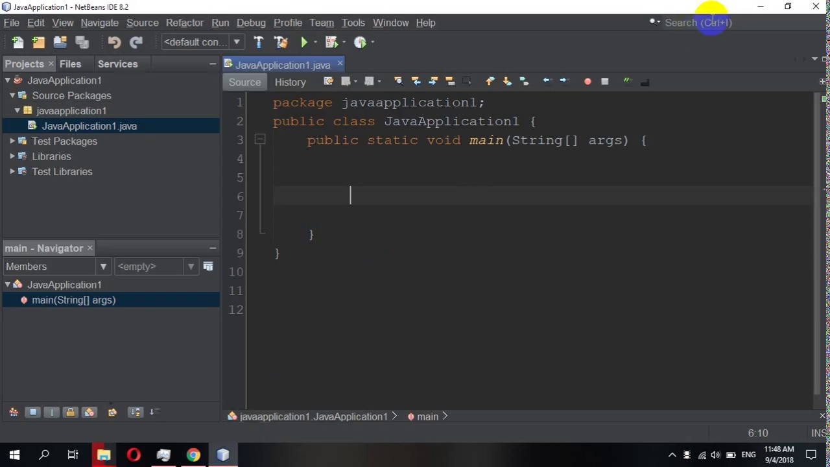
Task: Open Google Chrome from taskbar
Action: (193, 455)
